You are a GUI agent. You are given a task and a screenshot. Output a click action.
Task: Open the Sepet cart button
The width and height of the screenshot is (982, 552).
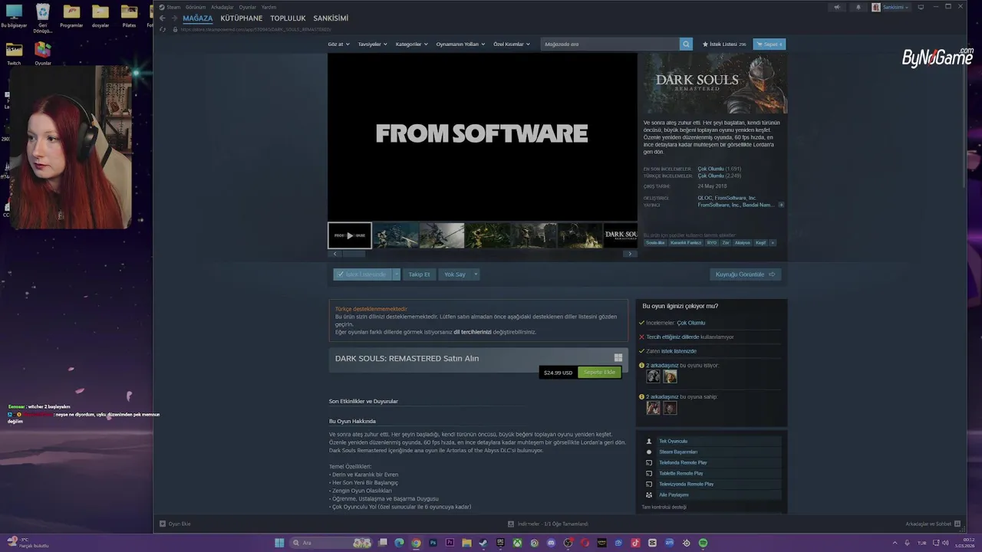(769, 44)
